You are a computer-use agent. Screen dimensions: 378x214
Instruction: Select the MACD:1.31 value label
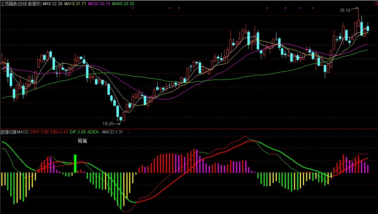(113, 132)
